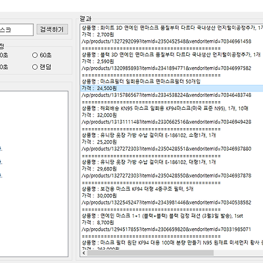This screenshot has width=263, height=263.
Task: Select the URL line ending in 70346937880
Action: (166, 149)
